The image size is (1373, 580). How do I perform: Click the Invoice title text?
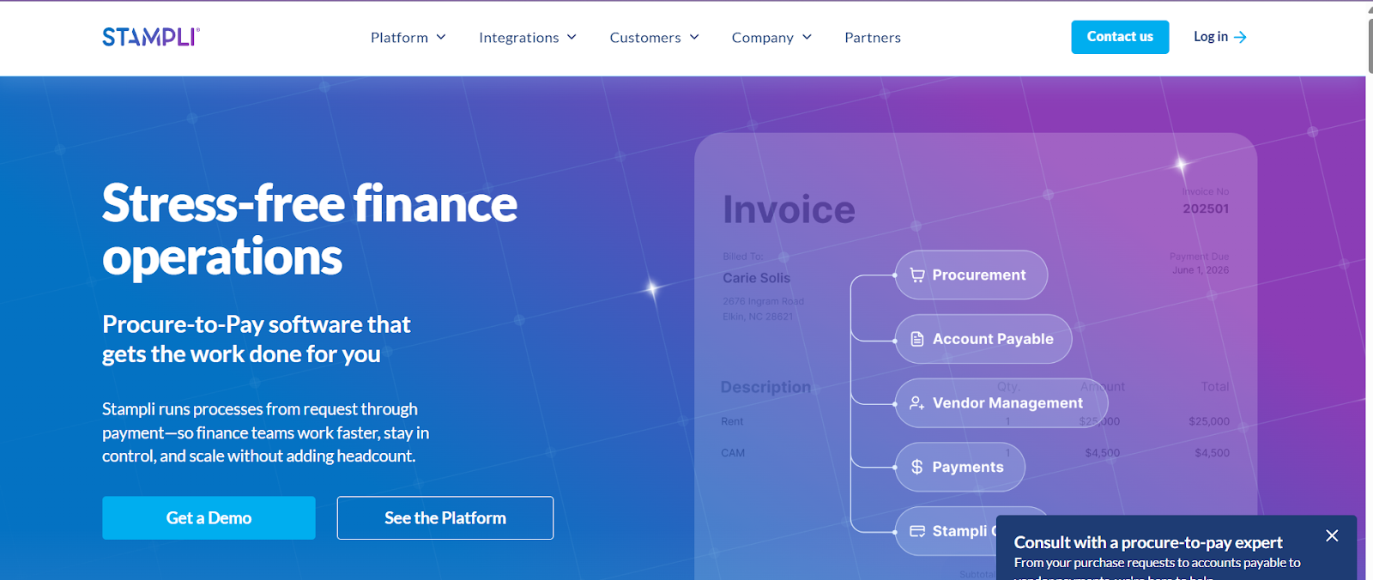click(x=789, y=209)
